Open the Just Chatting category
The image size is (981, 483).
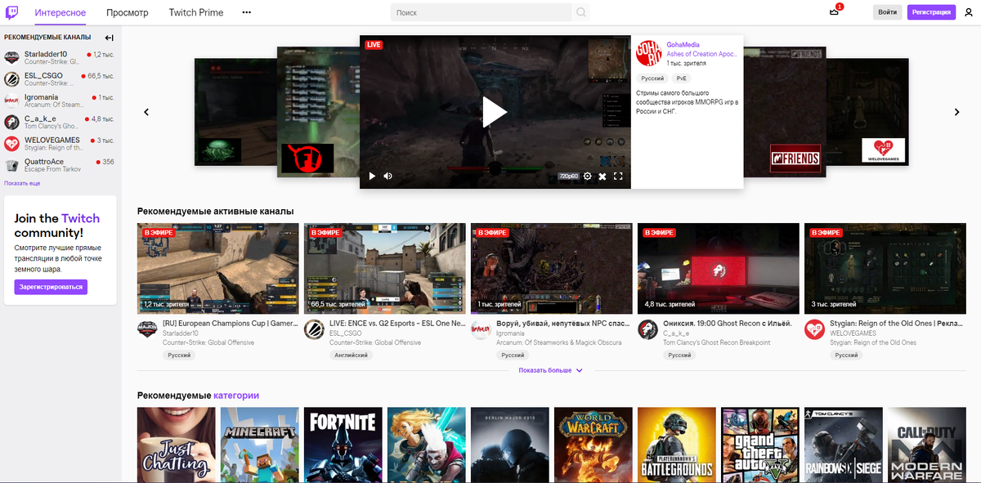pyautogui.click(x=177, y=445)
